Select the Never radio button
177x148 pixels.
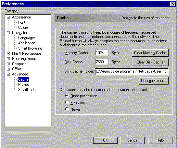[x=67, y=109]
